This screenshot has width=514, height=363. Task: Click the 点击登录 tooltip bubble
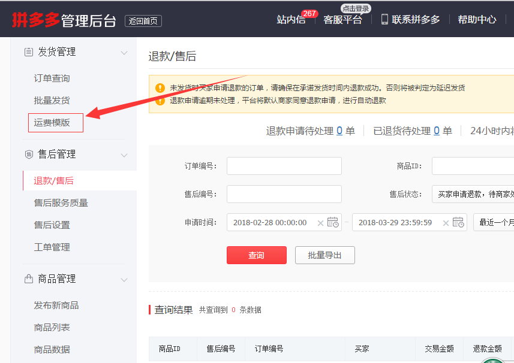(x=356, y=8)
